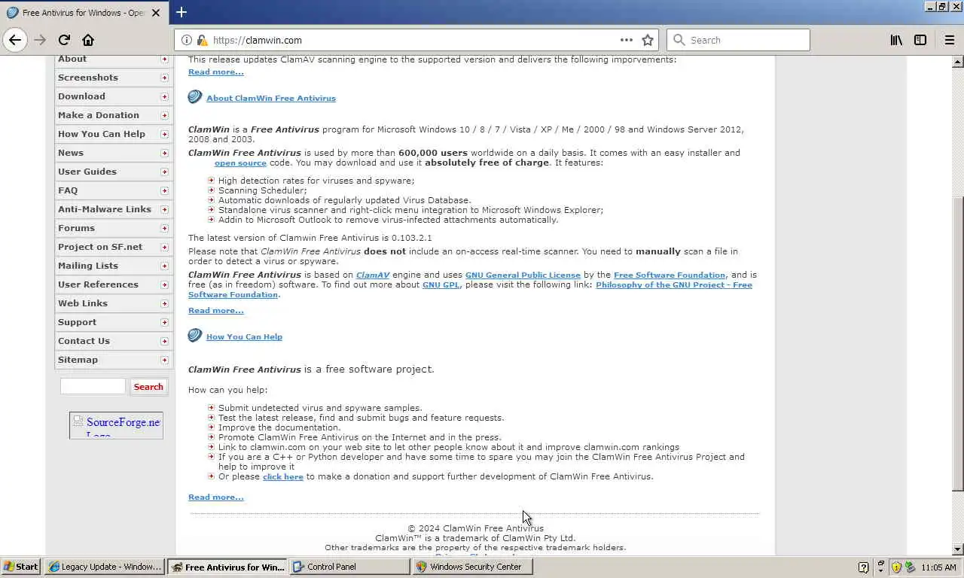Switch to Windows Security Center taskbar window
Image resolution: width=964 pixels, height=578 pixels.
point(473,567)
